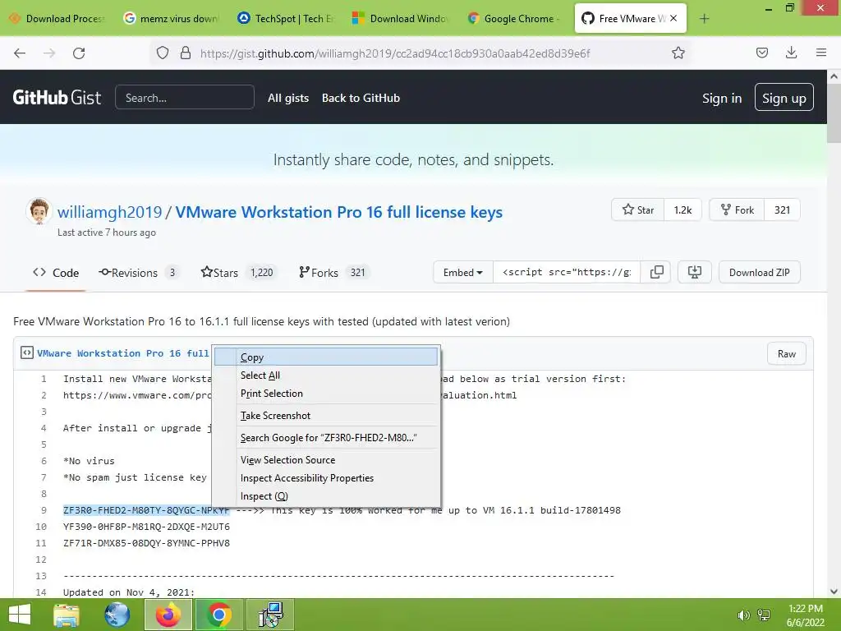Fork this gist with the Fork button

pyautogui.click(x=737, y=210)
